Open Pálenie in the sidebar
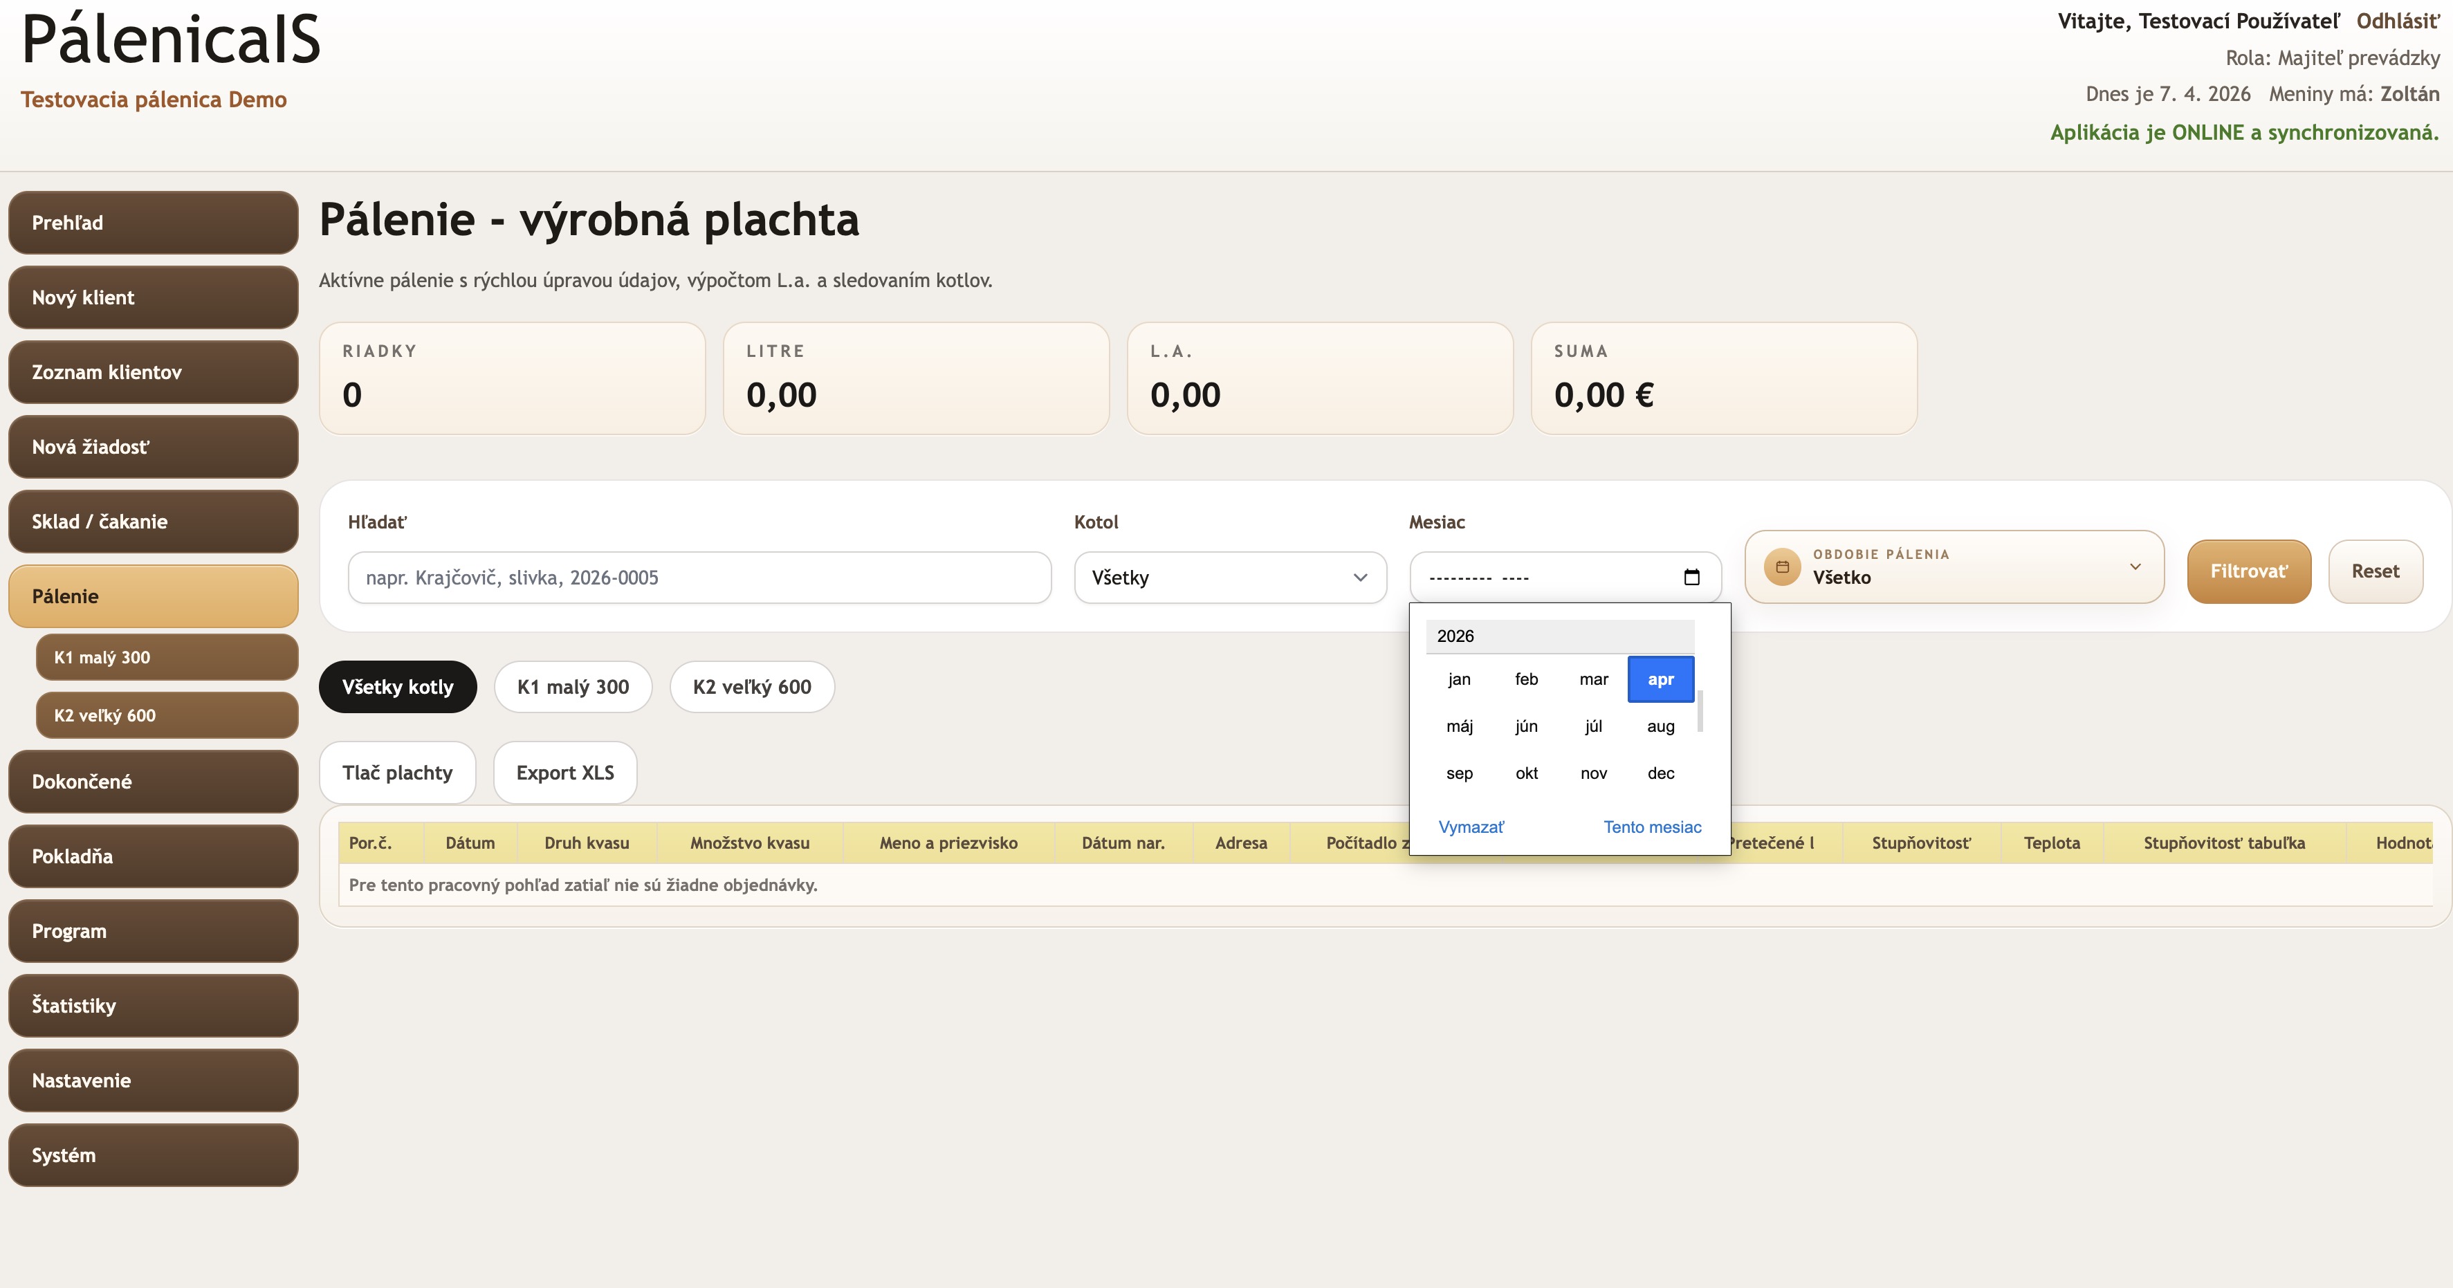This screenshot has height=1288, width=2453. click(154, 596)
